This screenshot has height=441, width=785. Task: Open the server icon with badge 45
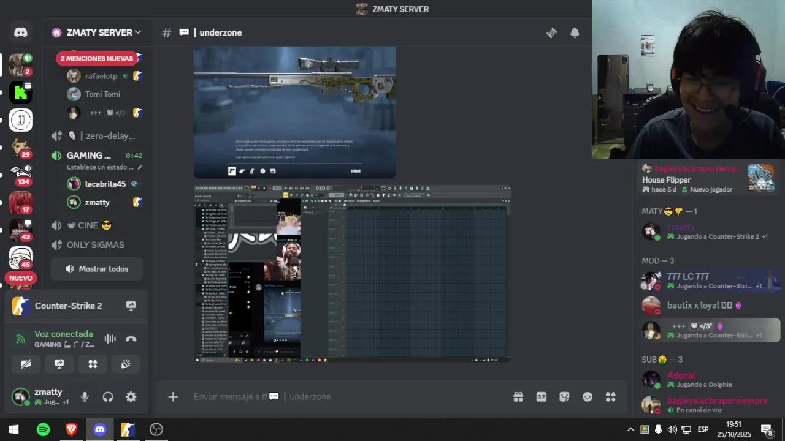tap(21, 258)
